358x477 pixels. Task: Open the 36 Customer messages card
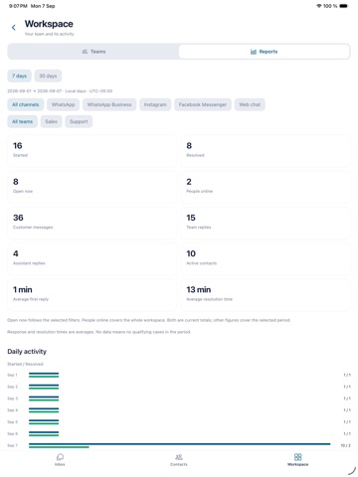point(92,223)
